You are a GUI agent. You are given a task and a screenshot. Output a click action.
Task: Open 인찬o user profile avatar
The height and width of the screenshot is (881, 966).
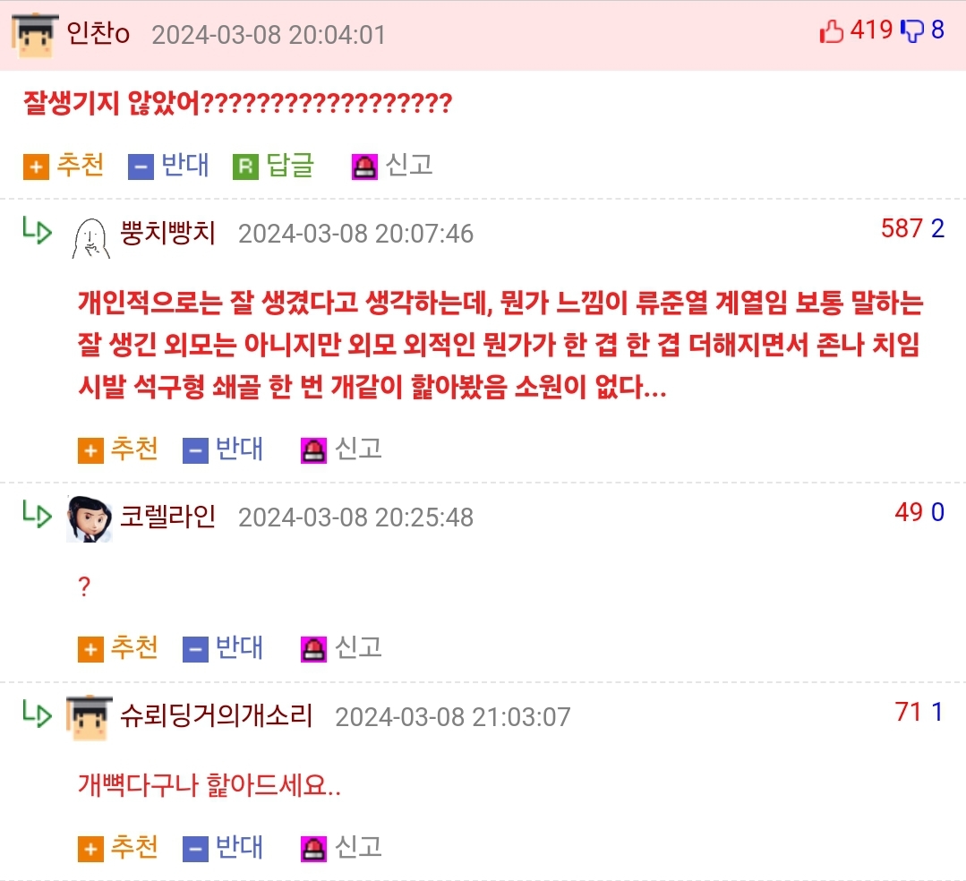[35, 35]
